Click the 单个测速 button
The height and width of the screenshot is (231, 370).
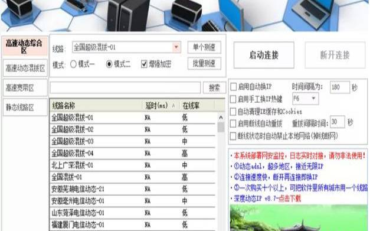pos(204,47)
